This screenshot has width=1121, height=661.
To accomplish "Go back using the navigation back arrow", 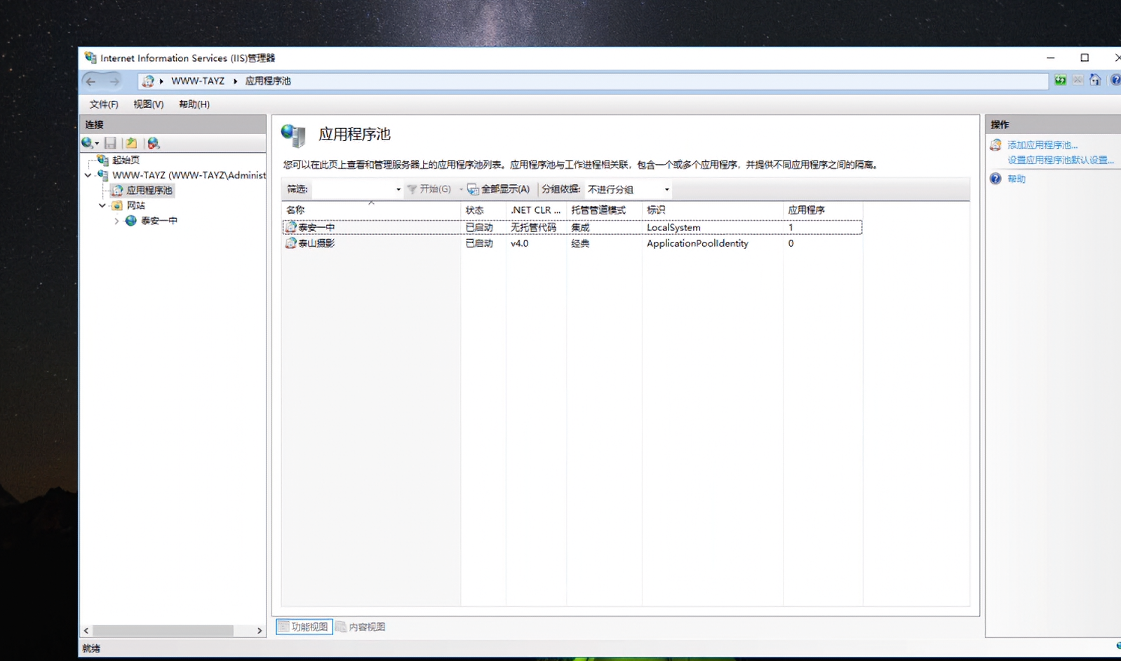I will point(90,81).
